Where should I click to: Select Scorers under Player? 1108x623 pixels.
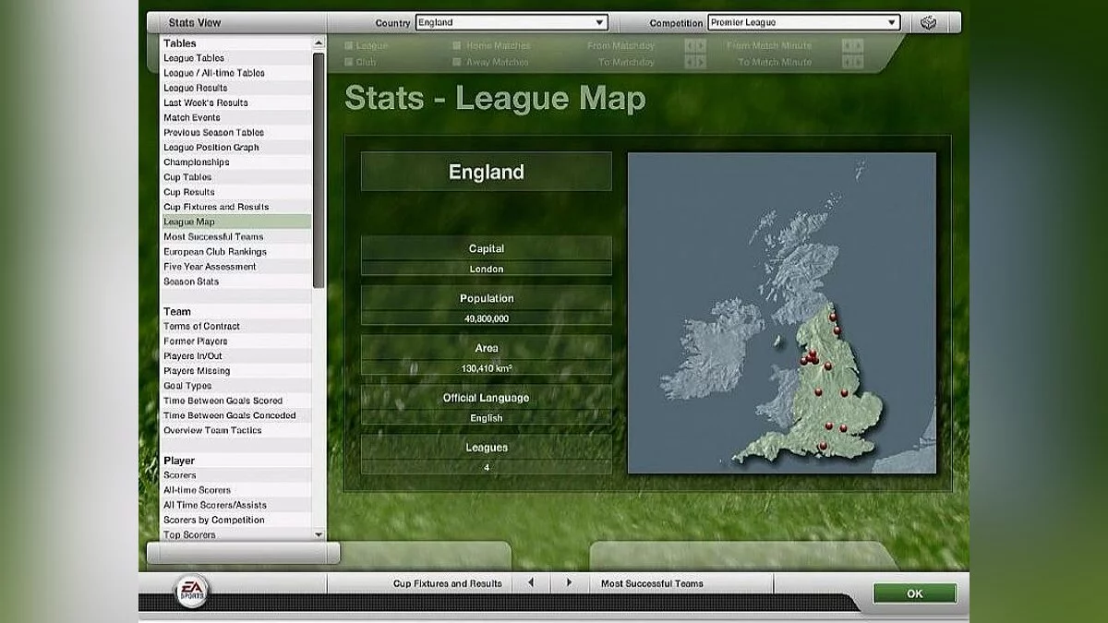[x=235, y=475]
